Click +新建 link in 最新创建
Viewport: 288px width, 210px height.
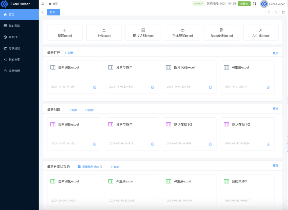73,110
